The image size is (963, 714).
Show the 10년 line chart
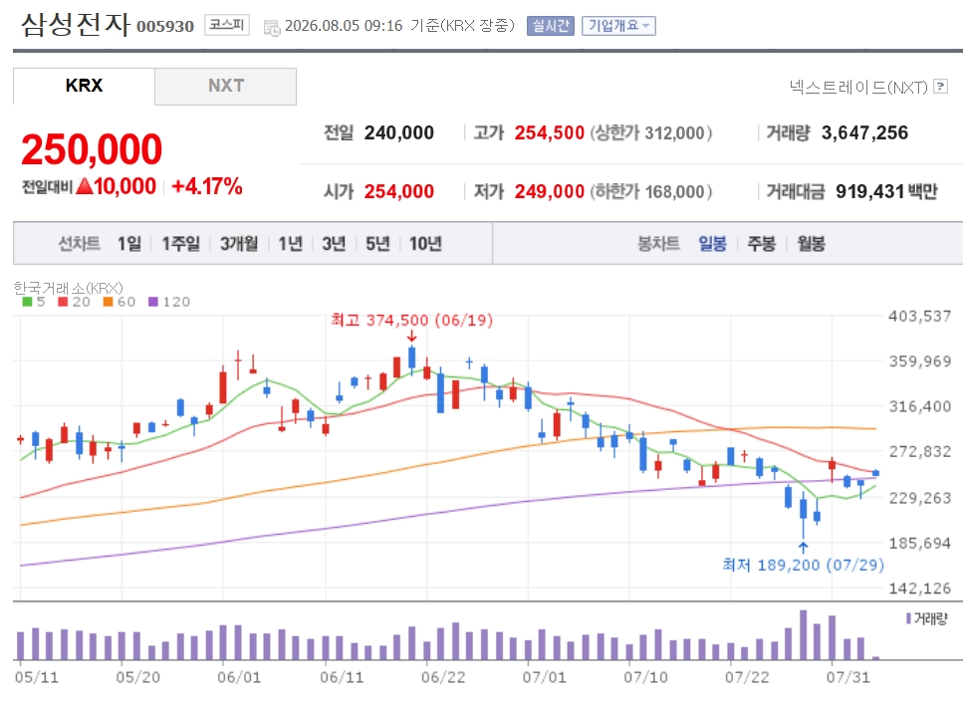coord(425,244)
